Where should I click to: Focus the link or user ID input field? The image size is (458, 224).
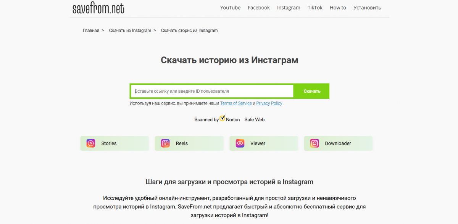pos(212,91)
